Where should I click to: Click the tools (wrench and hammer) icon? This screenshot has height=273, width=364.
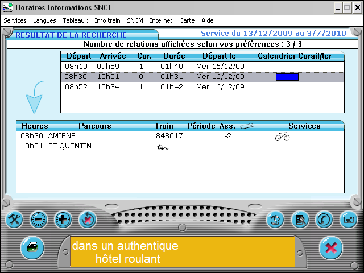coord(14,219)
